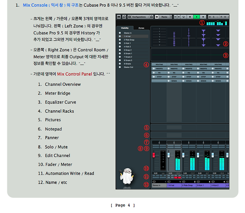Click the 1 Hi hat fader handle
Screen dimensions: 245x213
point(168,155)
